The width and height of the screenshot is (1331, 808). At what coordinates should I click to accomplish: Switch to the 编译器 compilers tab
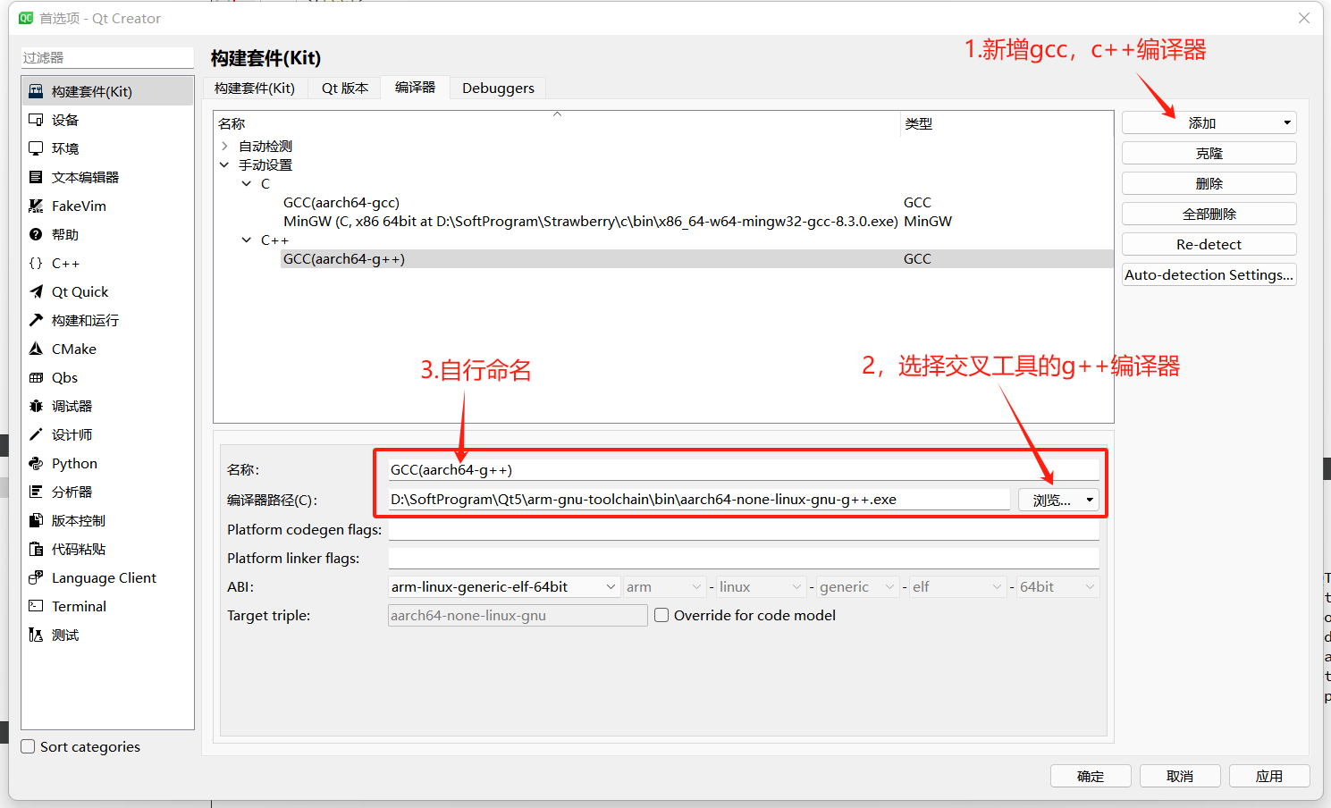pos(415,87)
